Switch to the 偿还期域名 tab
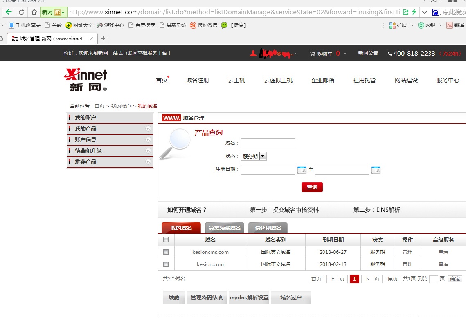 [268, 228]
